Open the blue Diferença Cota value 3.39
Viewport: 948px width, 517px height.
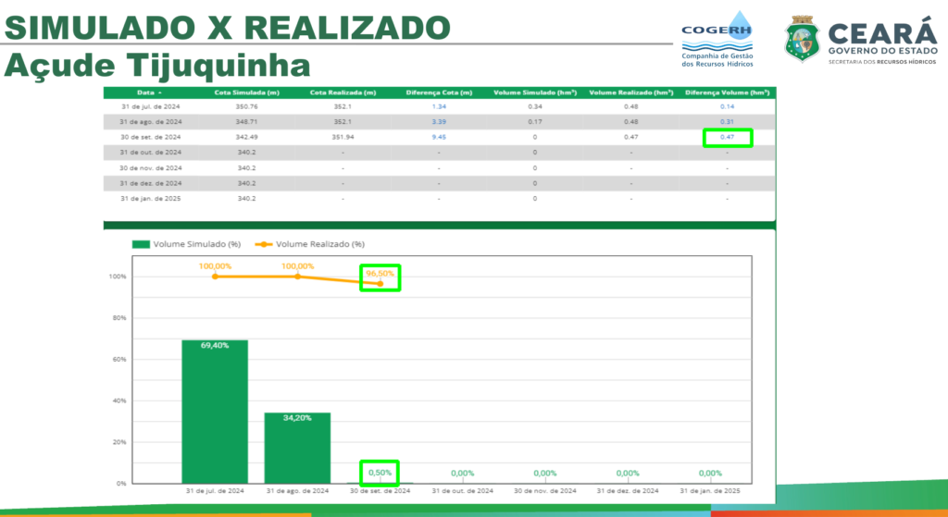(x=439, y=122)
